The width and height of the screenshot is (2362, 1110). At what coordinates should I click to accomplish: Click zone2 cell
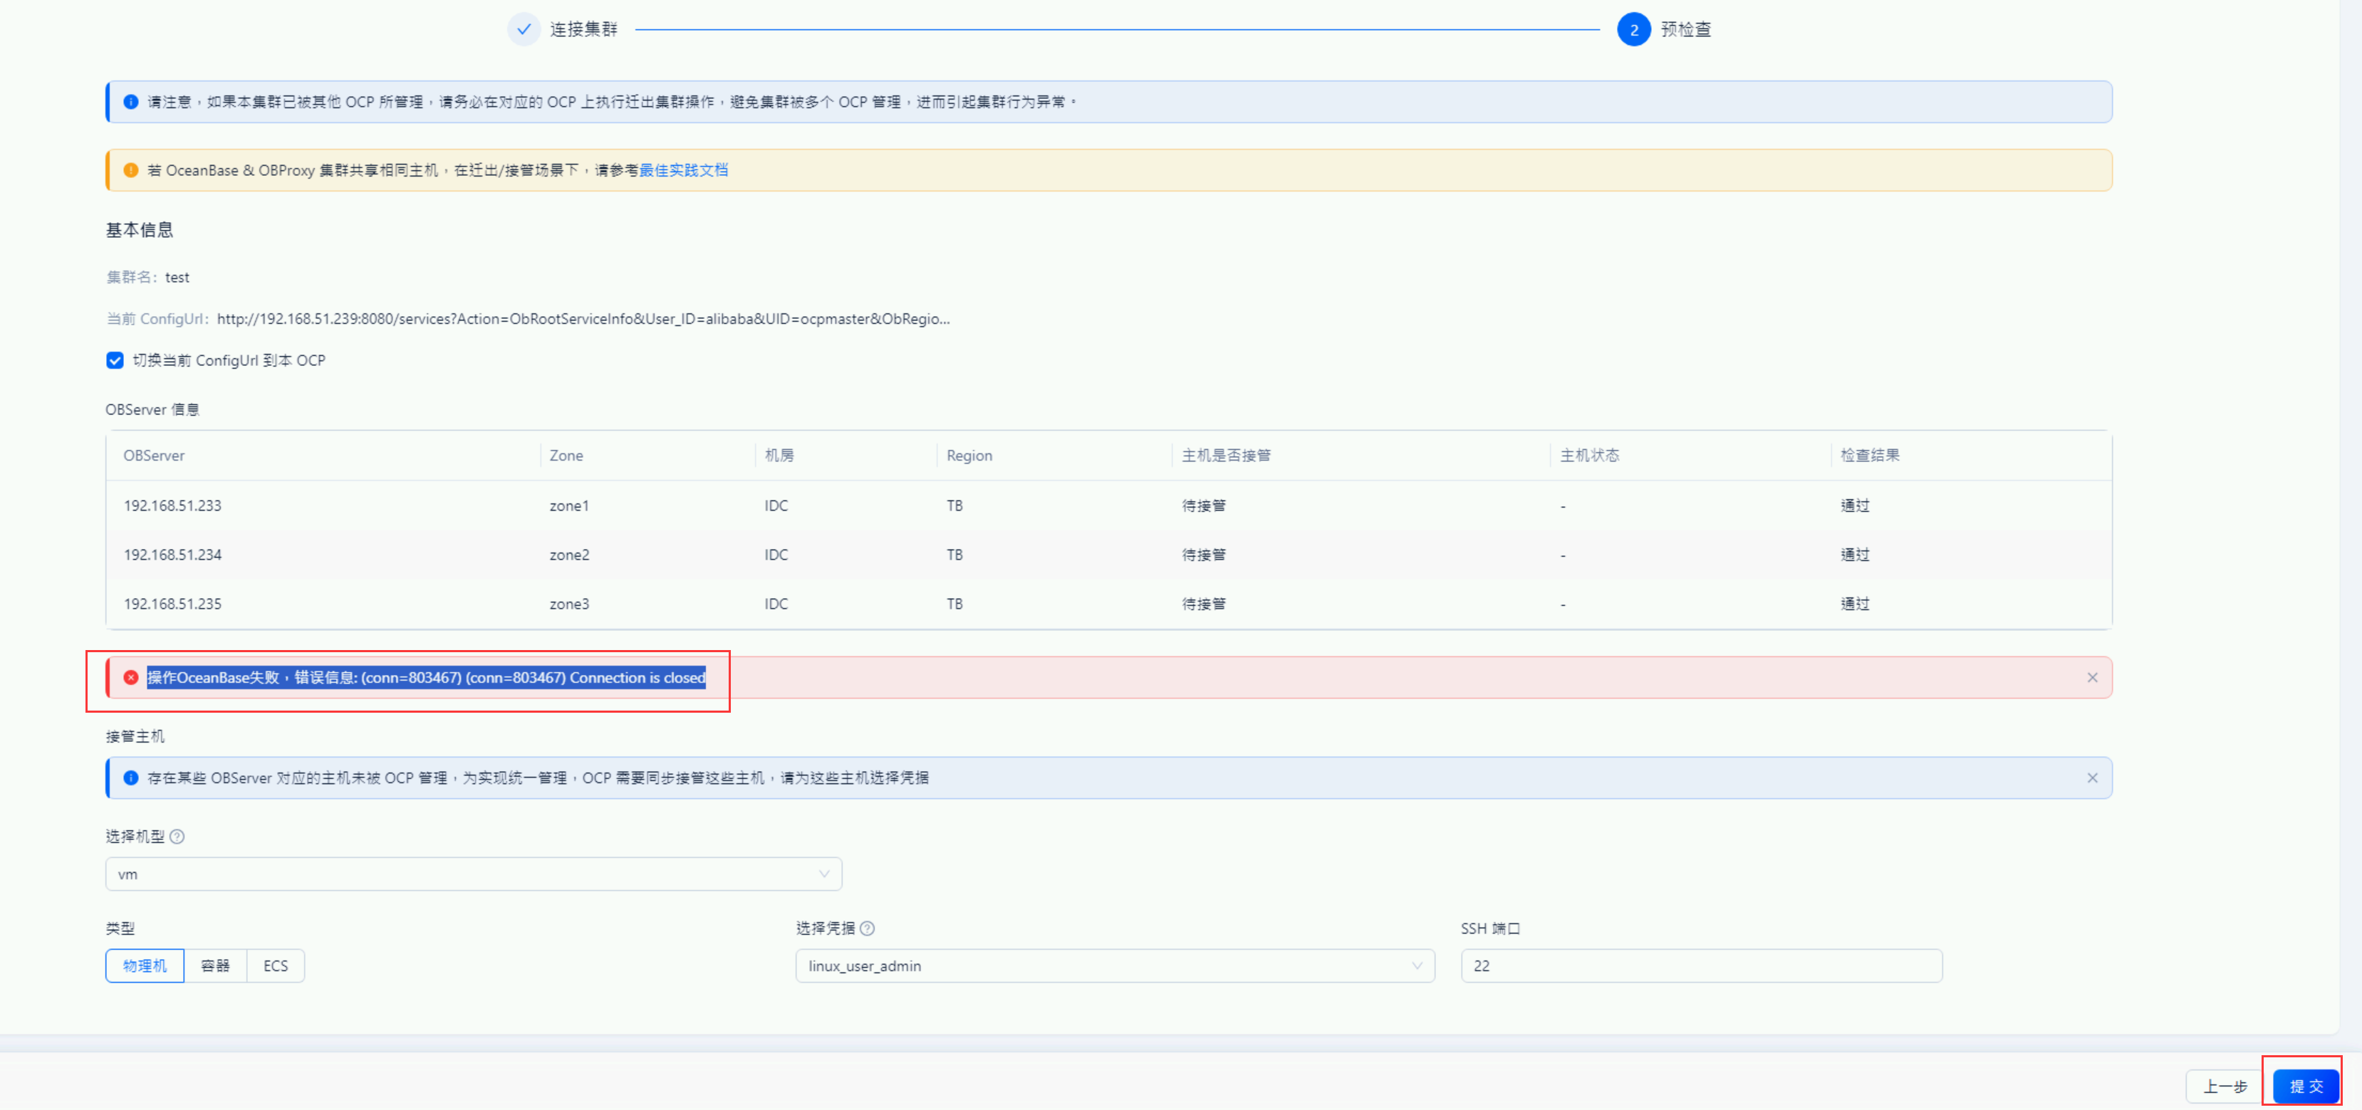tap(568, 555)
